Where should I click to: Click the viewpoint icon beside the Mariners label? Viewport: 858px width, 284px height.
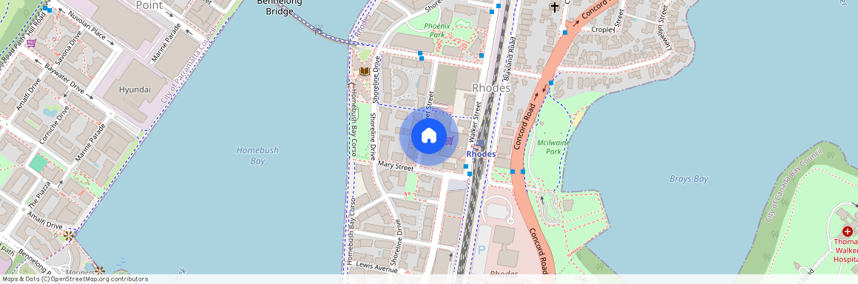pyautogui.click(x=99, y=271)
